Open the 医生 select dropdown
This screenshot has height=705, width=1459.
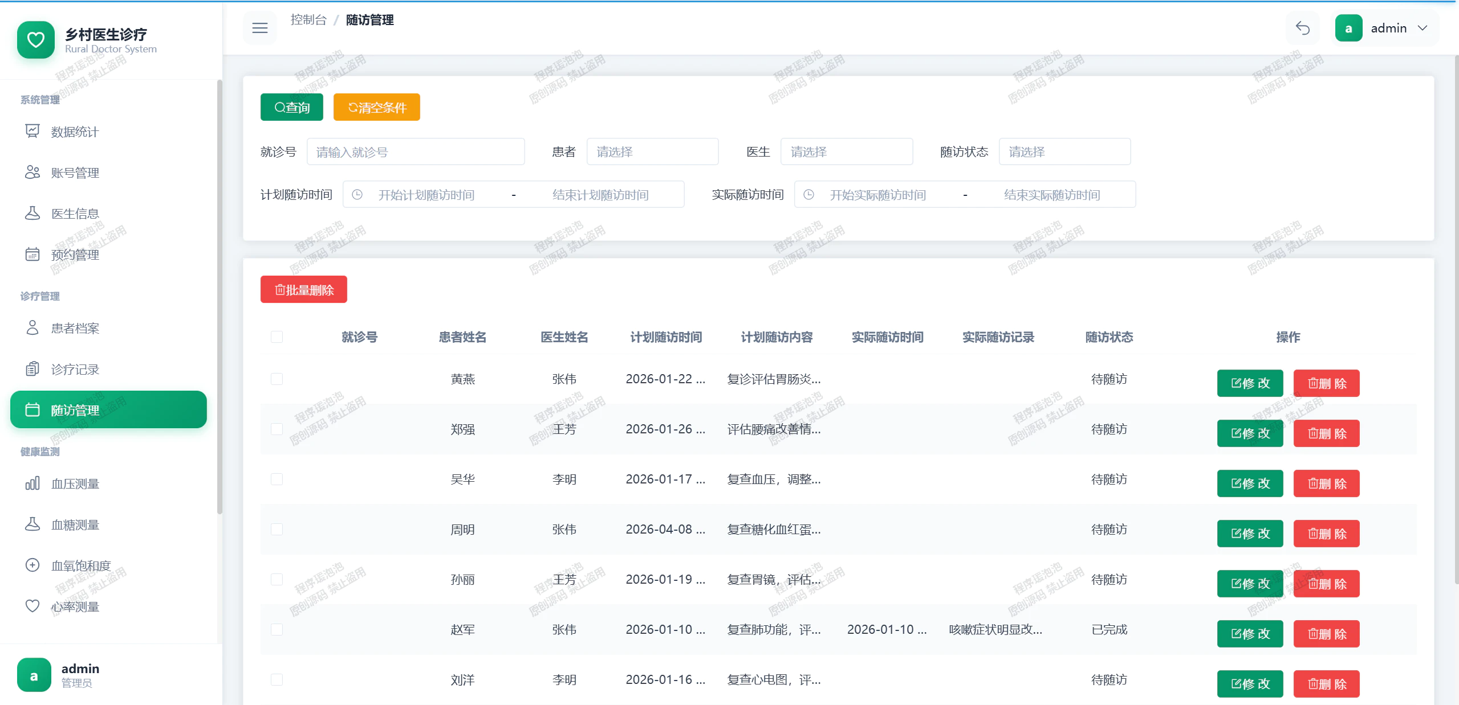(847, 151)
